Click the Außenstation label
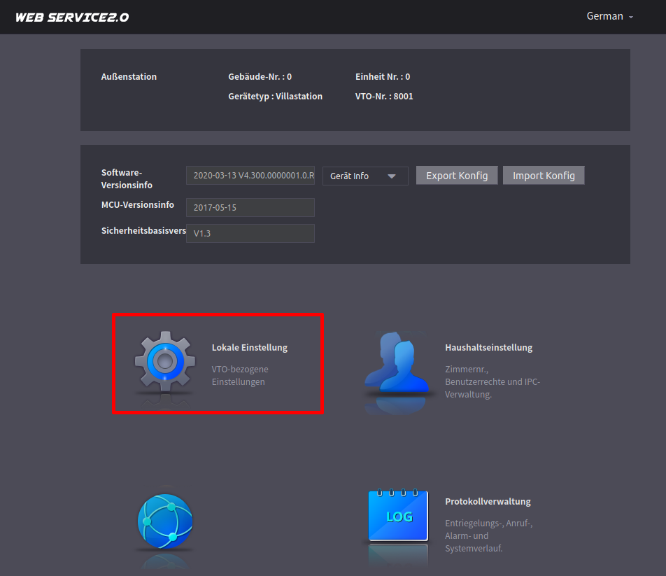666x576 pixels. (x=129, y=77)
